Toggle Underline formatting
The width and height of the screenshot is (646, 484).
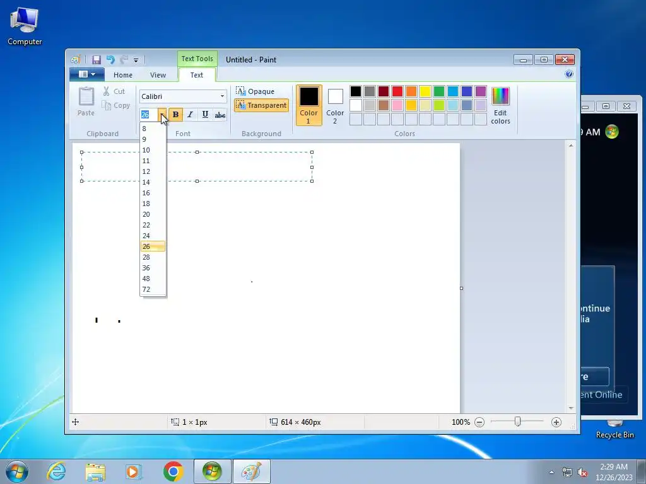(205, 115)
